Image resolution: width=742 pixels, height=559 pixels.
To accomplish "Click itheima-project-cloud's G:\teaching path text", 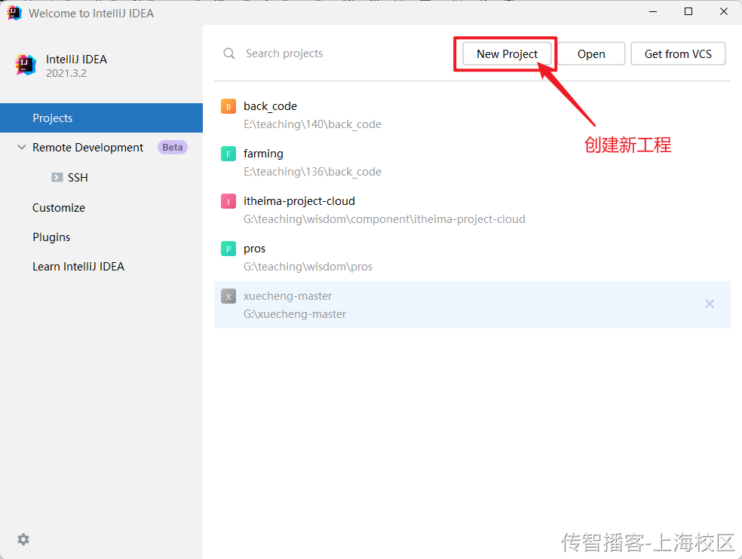I will coord(385,219).
